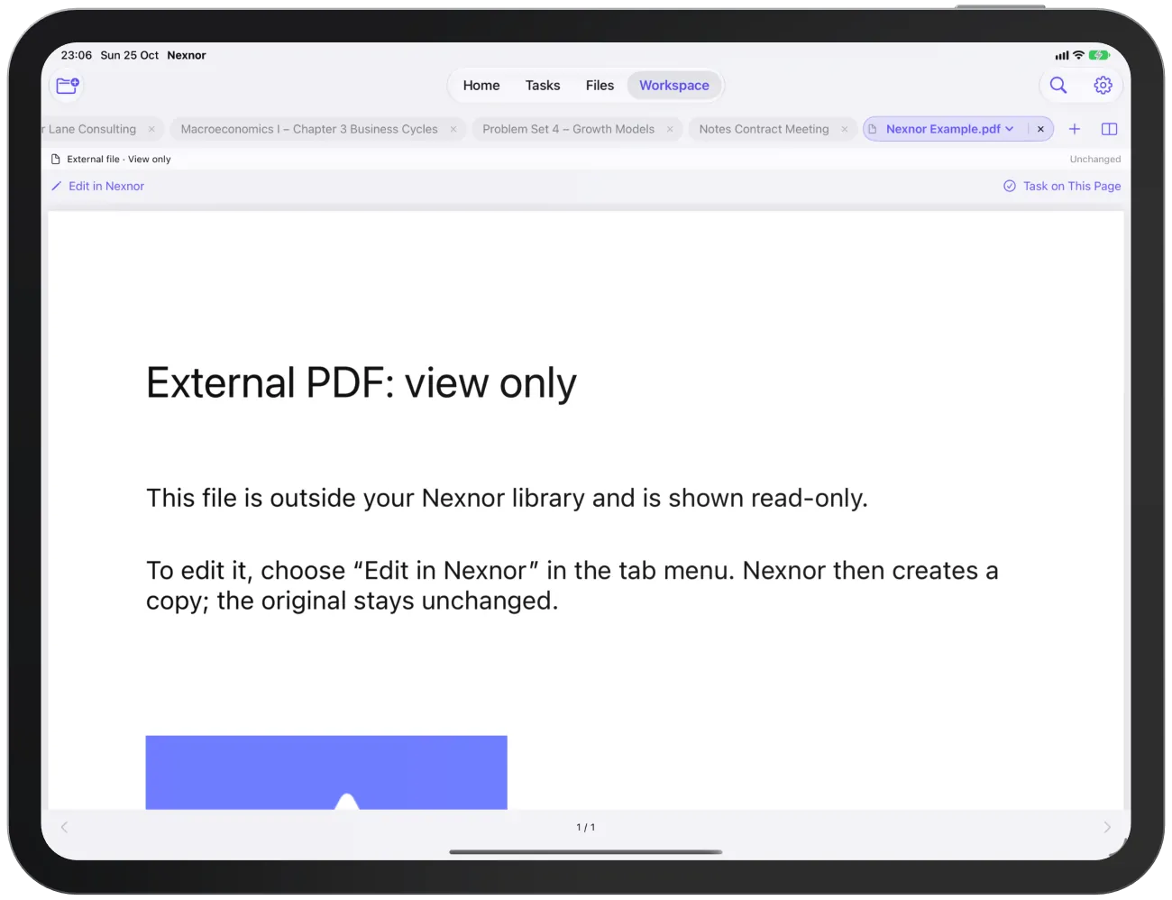
Task: Click Edit in Nexnor link
Action: click(x=97, y=186)
